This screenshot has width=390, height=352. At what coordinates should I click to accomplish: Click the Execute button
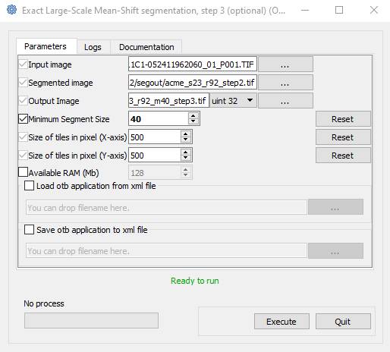click(281, 322)
